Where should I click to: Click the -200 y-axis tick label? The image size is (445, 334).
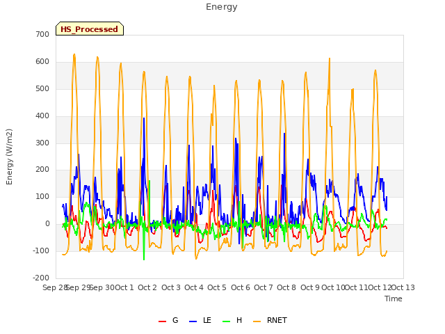(x=41, y=278)
